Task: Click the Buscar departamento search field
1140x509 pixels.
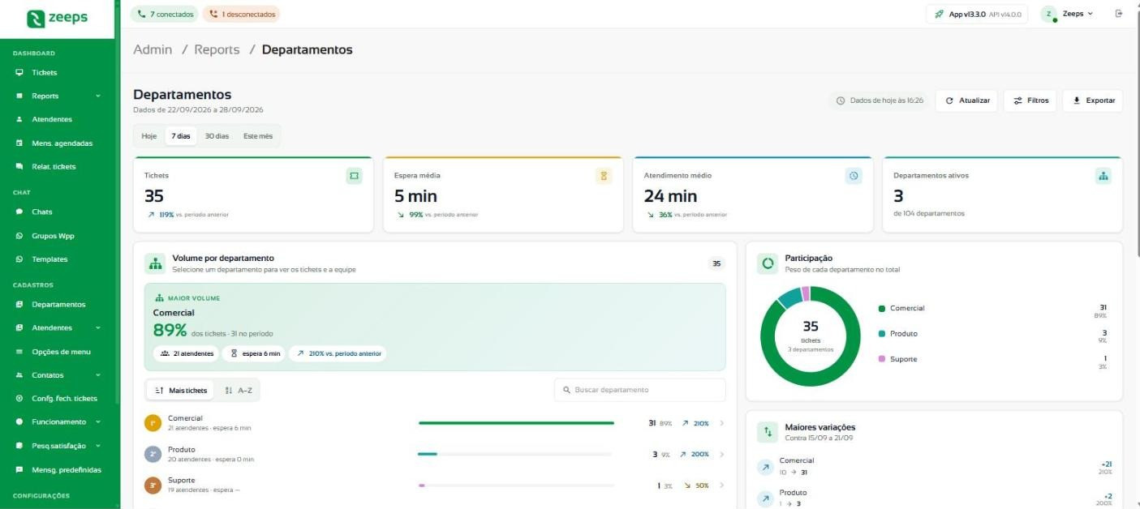Action: [x=640, y=390]
